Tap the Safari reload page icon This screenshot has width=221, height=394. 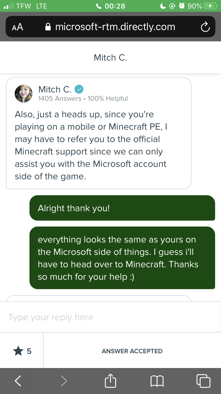coord(205,27)
